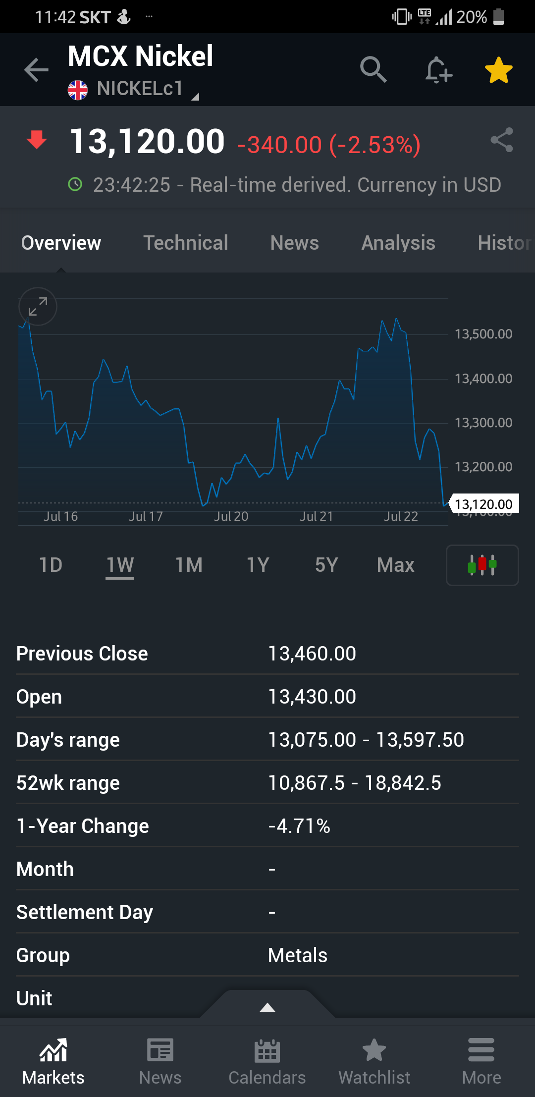535x1097 pixels.
Task: Add a price alert with bell icon
Action: coord(438,70)
